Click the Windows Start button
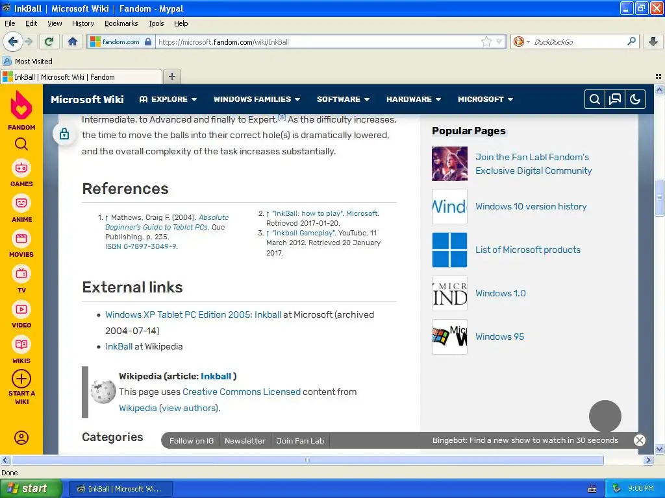The image size is (665, 498). click(31, 488)
